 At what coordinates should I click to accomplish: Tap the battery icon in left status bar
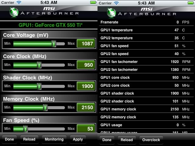(93, 2)
